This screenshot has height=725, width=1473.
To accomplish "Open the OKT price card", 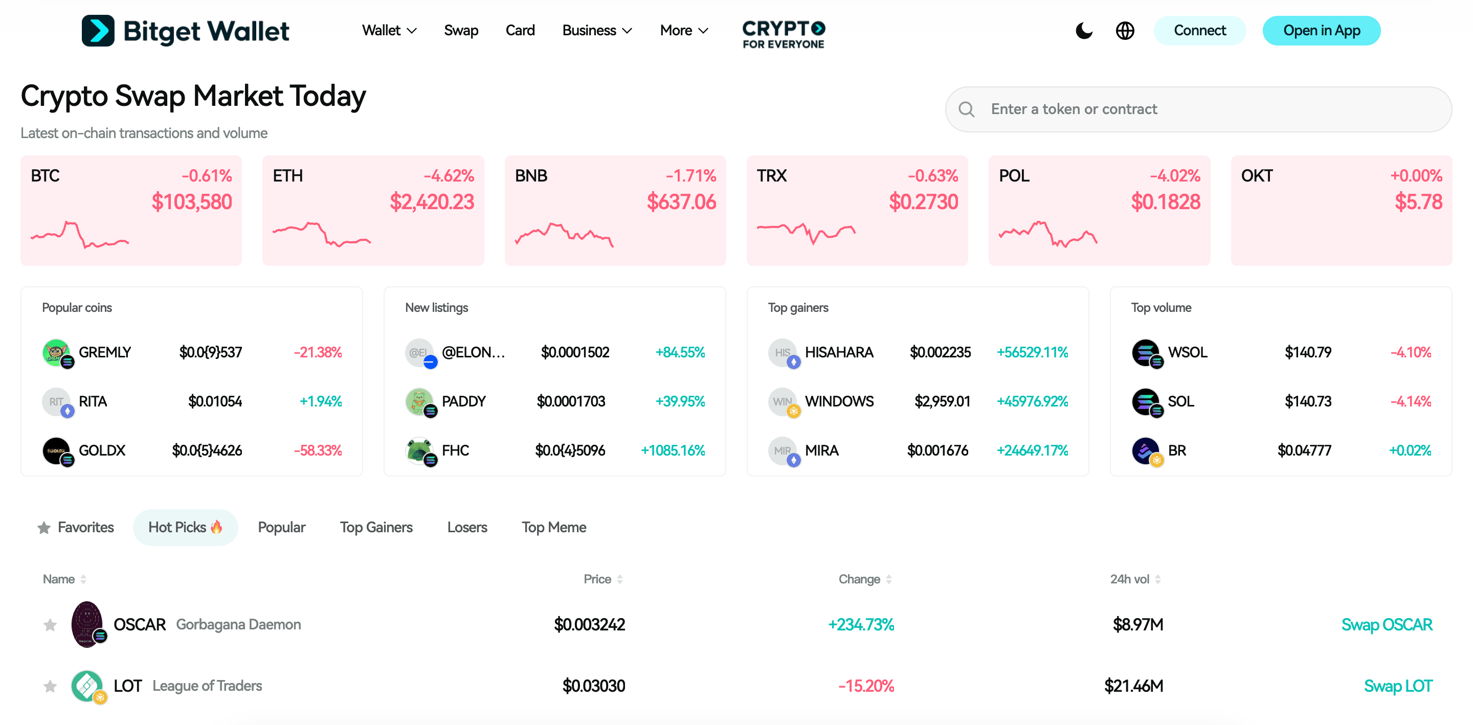I will pyautogui.click(x=1342, y=211).
